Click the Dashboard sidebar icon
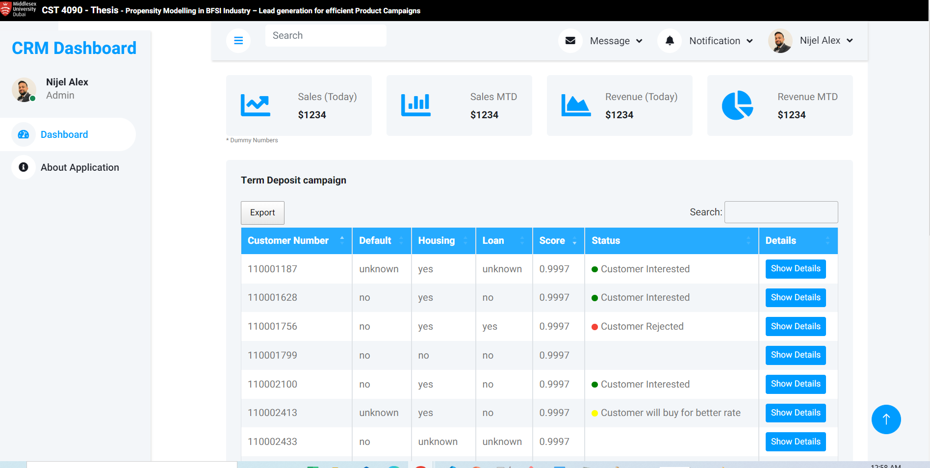 [23, 134]
